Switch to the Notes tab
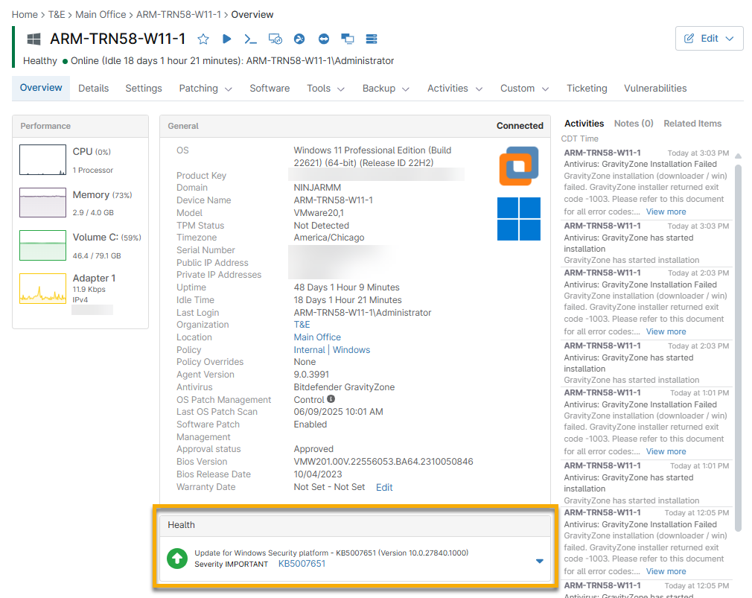 click(x=633, y=124)
